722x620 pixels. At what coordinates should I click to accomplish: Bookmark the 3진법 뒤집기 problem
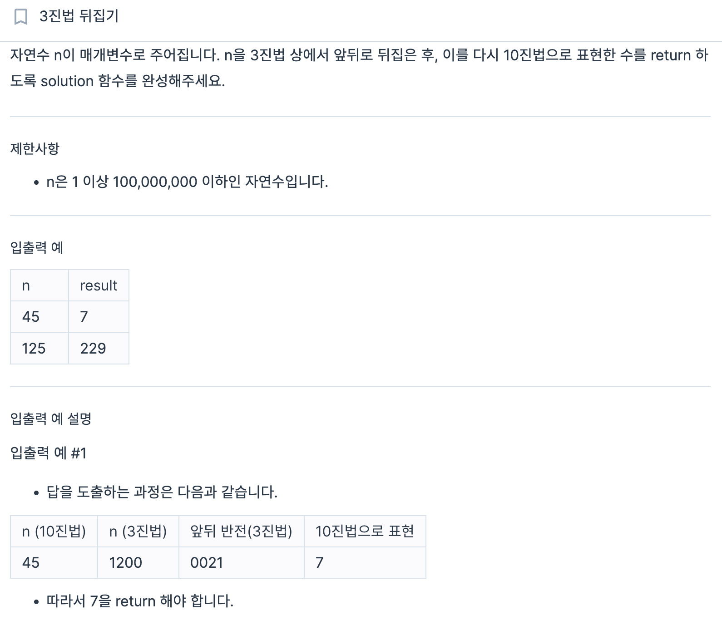click(21, 17)
